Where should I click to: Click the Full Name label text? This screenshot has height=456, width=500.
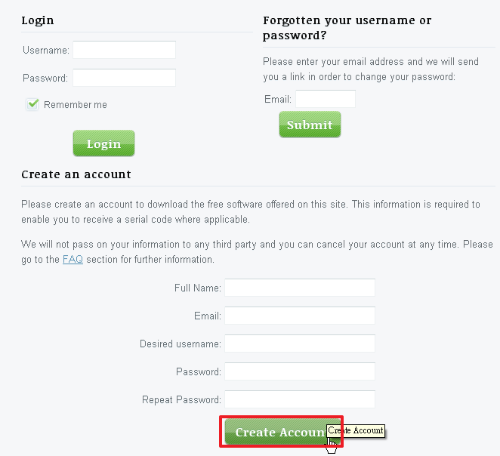point(198,288)
